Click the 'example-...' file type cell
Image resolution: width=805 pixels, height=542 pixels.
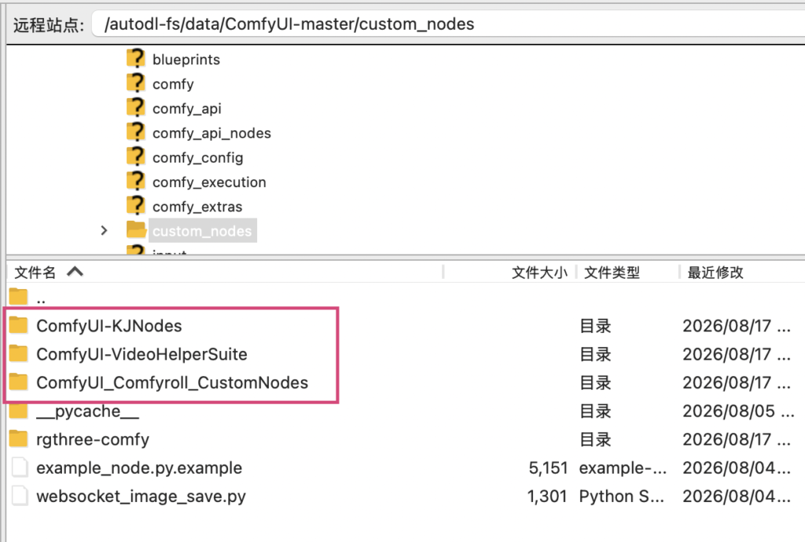(x=623, y=467)
